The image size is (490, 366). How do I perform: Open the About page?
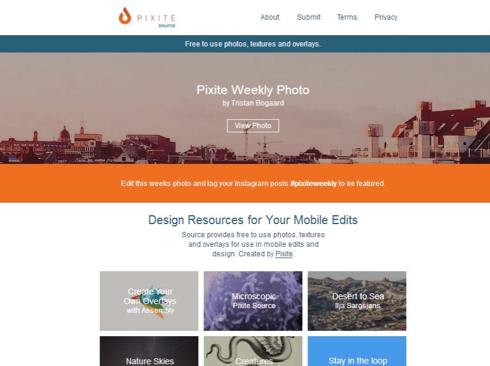tap(270, 17)
